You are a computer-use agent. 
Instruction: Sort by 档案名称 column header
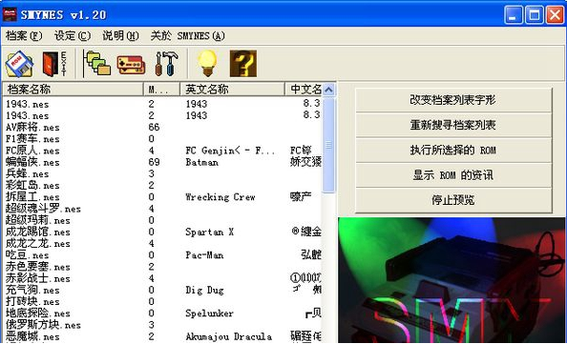[73, 90]
